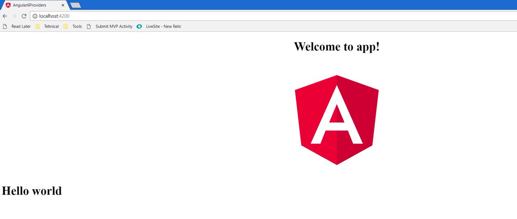The width and height of the screenshot is (517, 219).
Task: Click the 'Welcome to app!' heading
Action: pyautogui.click(x=336, y=46)
